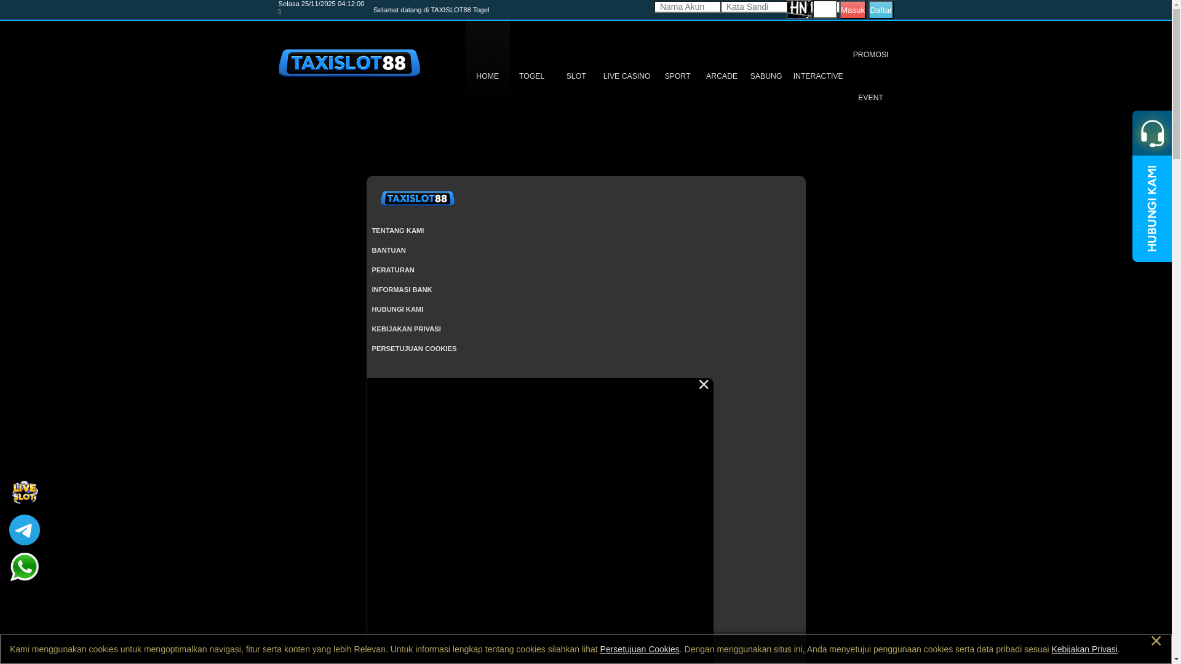This screenshot has height=664, width=1181.
Task: Open the PERSETUJUAN COOKIES footer link
Action: [x=414, y=349]
